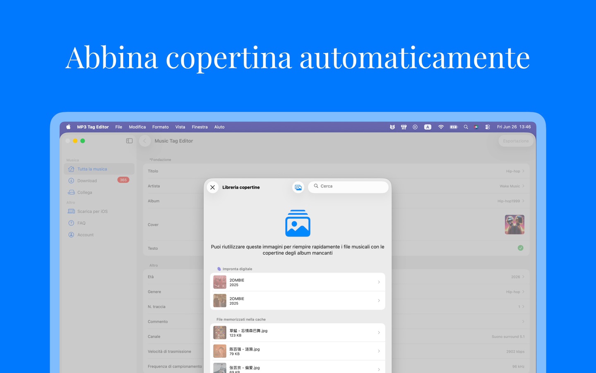Open the Album Hip-hop1999 value chevron
The image size is (596, 373).
point(523,201)
